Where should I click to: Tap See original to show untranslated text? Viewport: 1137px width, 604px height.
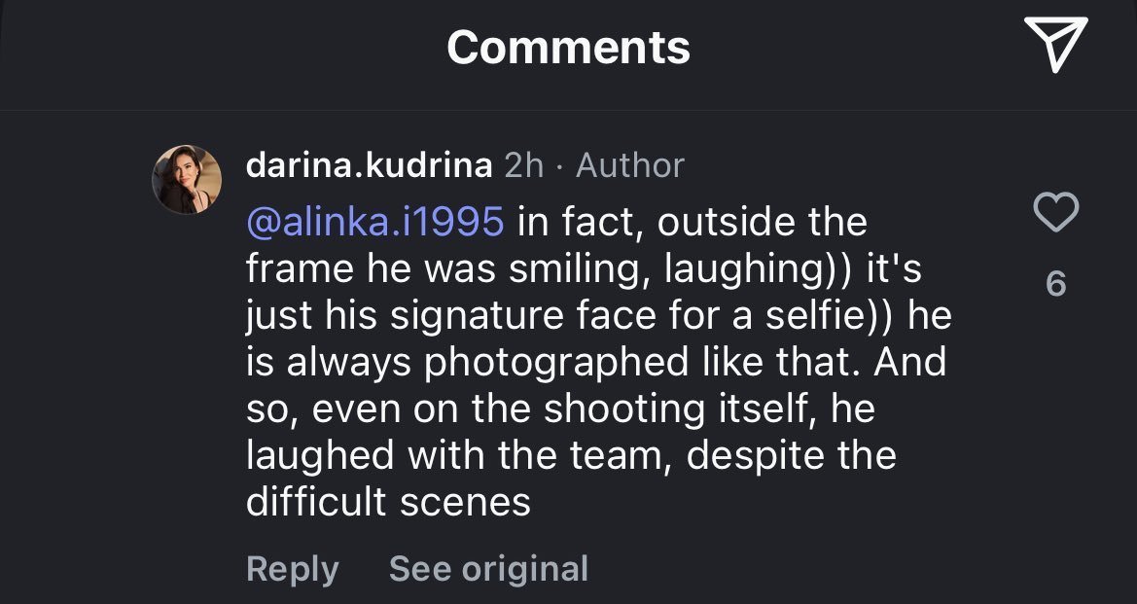[488, 569]
